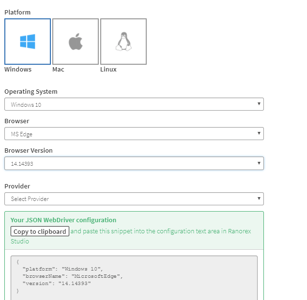Select the Windows platform icon
The image size is (307, 300).
(x=28, y=42)
